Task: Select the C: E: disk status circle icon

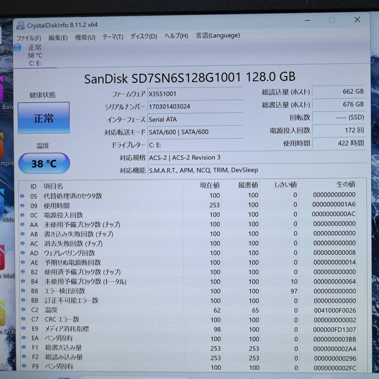Action: tap(18, 48)
